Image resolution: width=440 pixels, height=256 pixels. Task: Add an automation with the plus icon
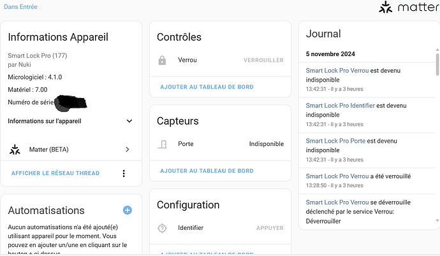point(128,210)
